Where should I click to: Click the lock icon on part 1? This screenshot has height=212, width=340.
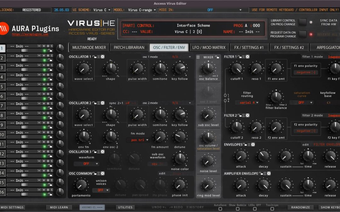50,50
